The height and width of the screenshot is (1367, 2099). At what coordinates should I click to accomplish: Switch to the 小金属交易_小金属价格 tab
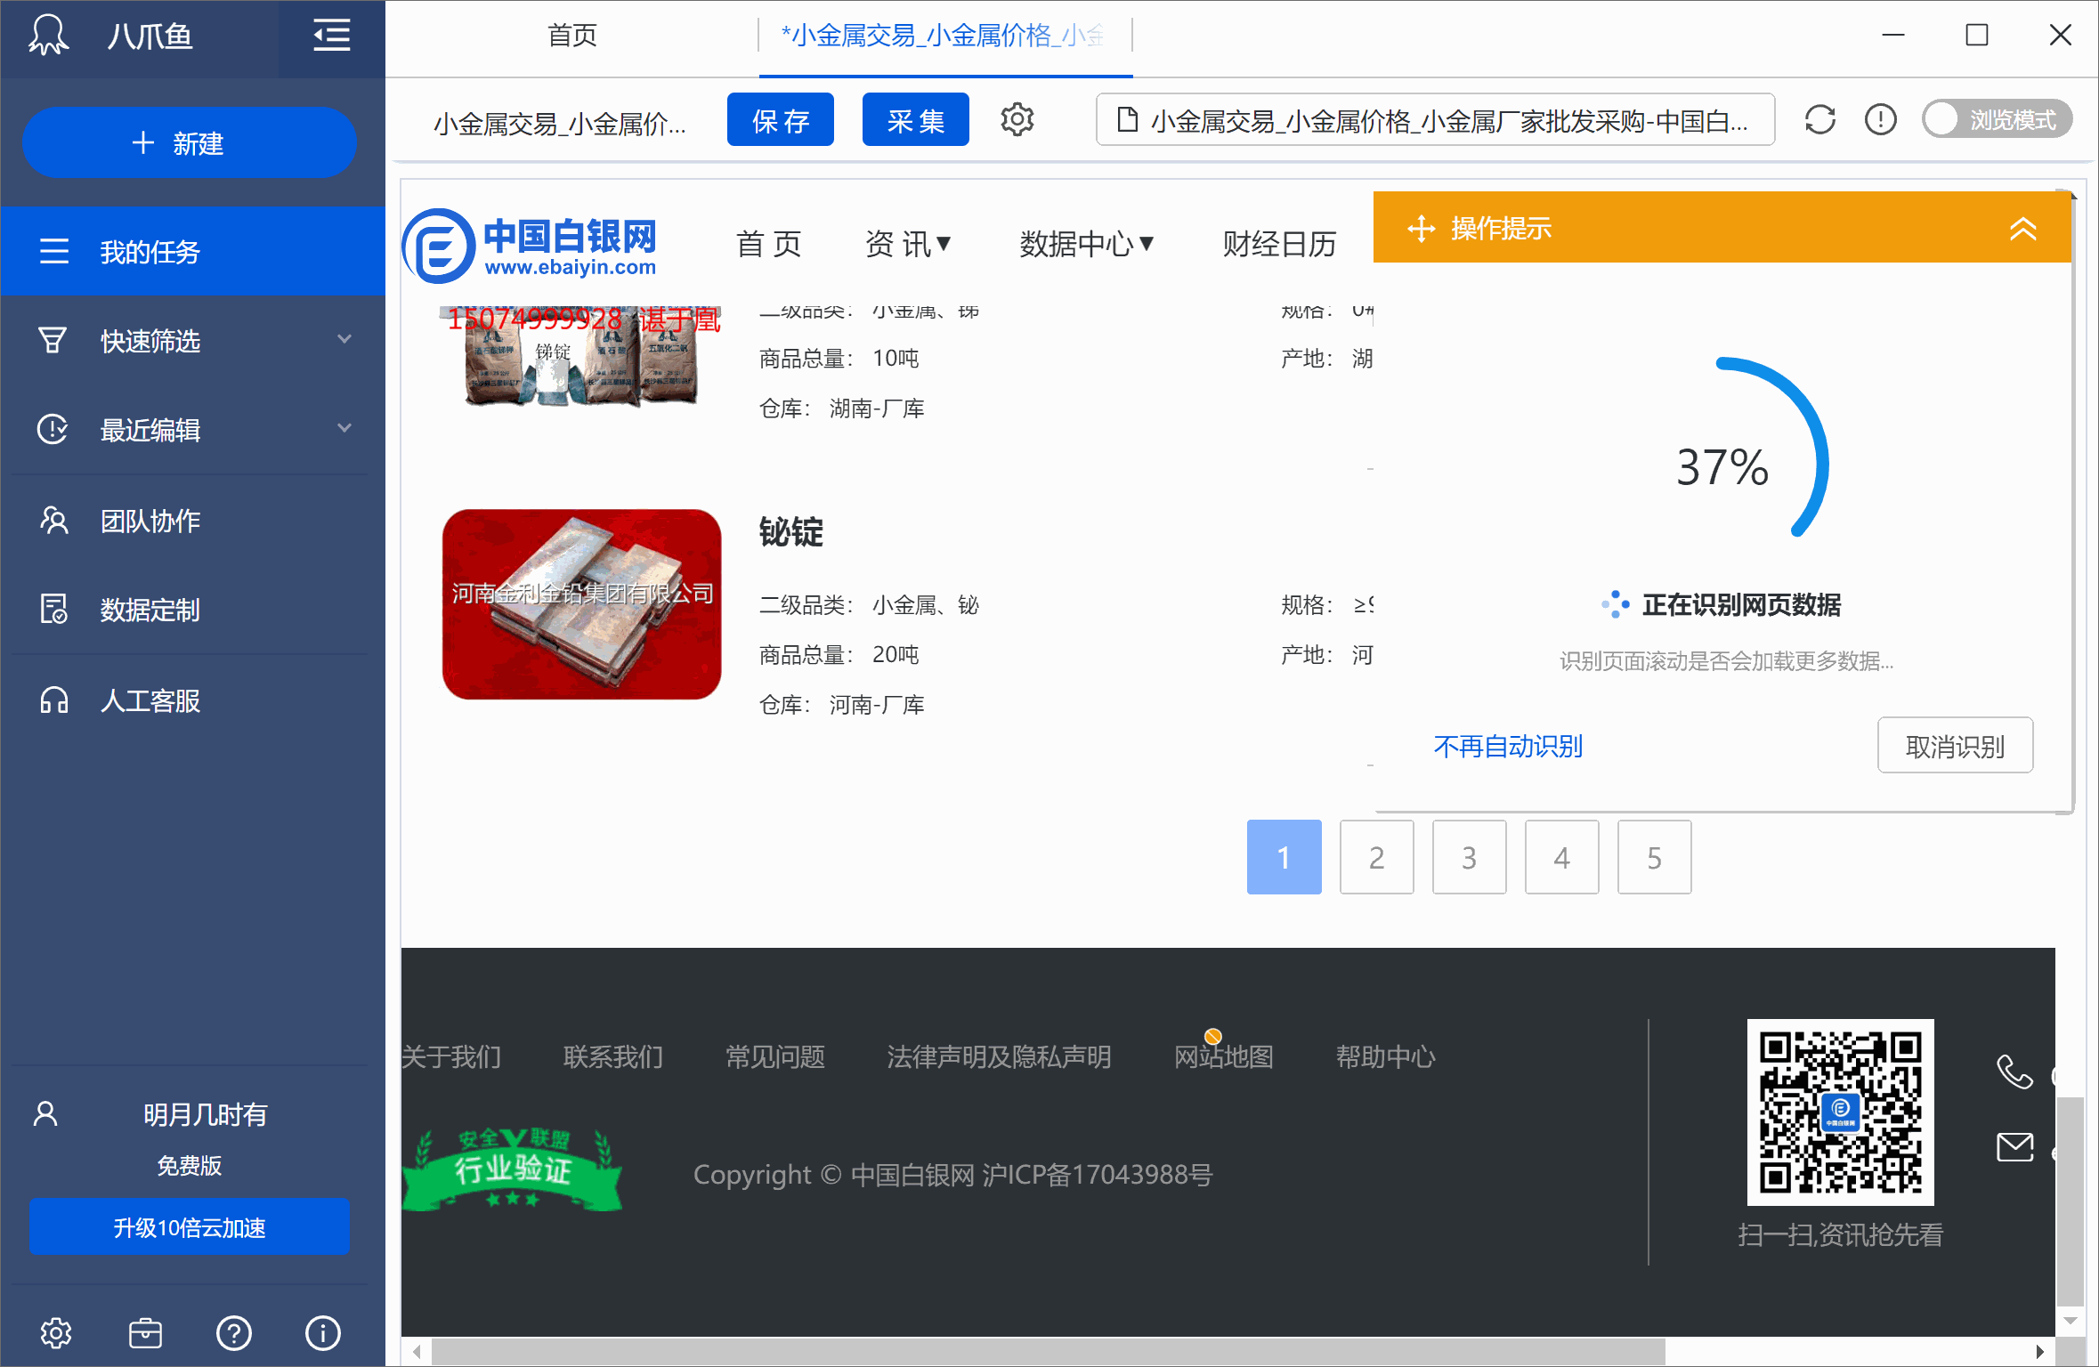945,36
